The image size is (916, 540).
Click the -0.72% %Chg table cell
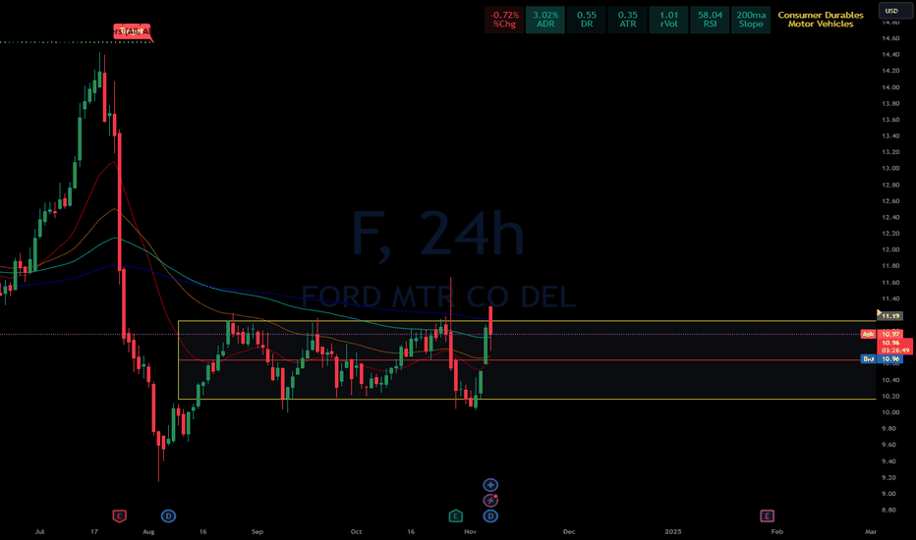(x=504, y=20)
